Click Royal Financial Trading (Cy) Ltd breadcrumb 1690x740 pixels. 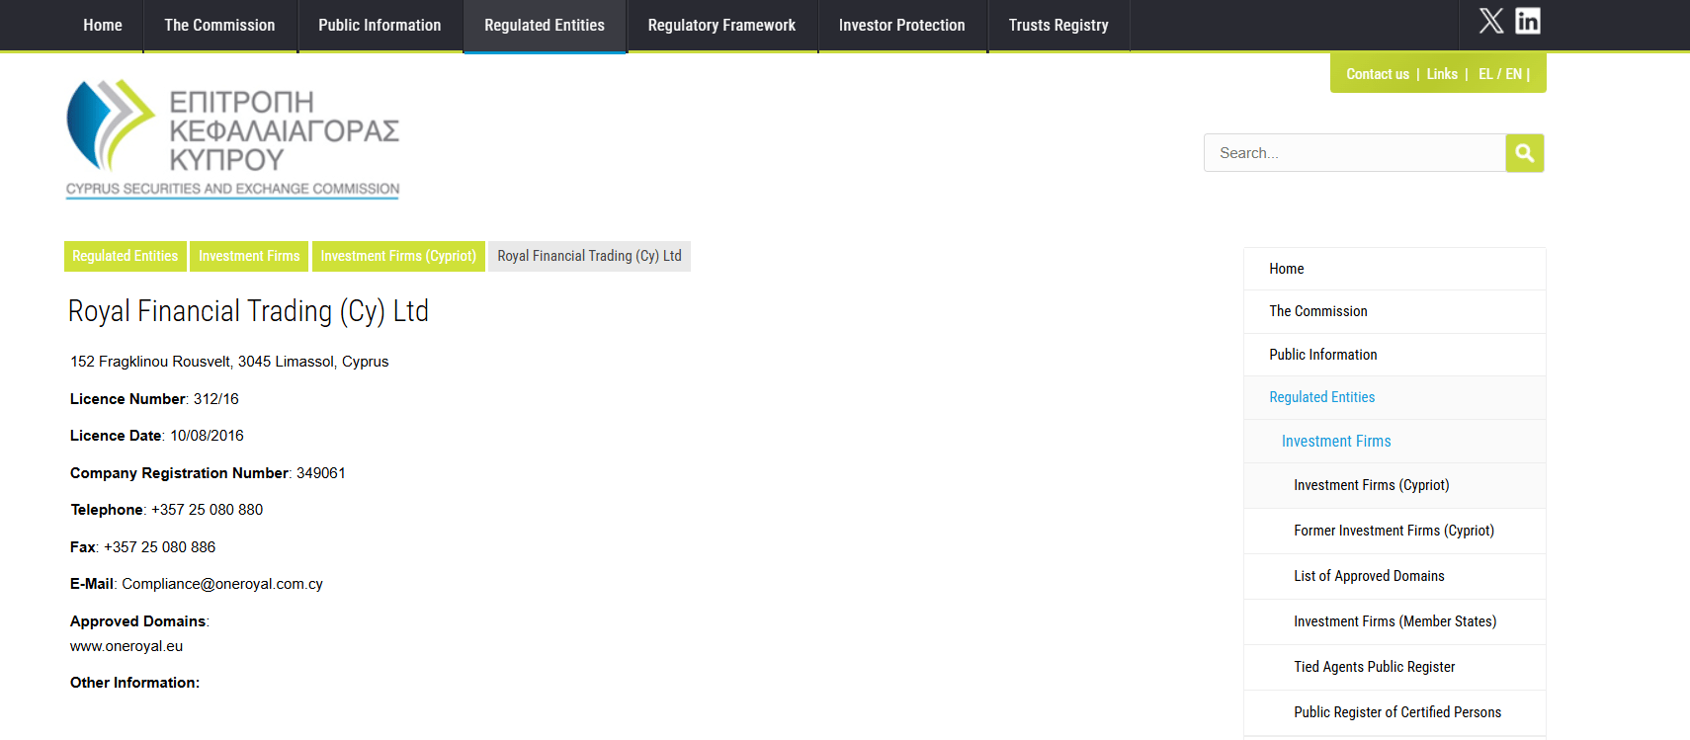(589, 256)
